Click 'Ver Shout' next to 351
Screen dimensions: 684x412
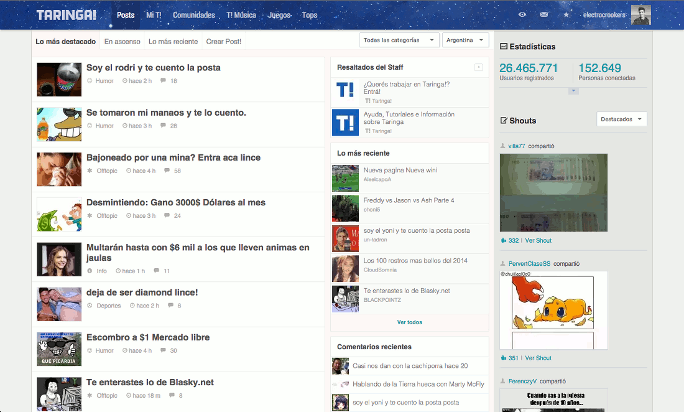click(x=538, y=358)
